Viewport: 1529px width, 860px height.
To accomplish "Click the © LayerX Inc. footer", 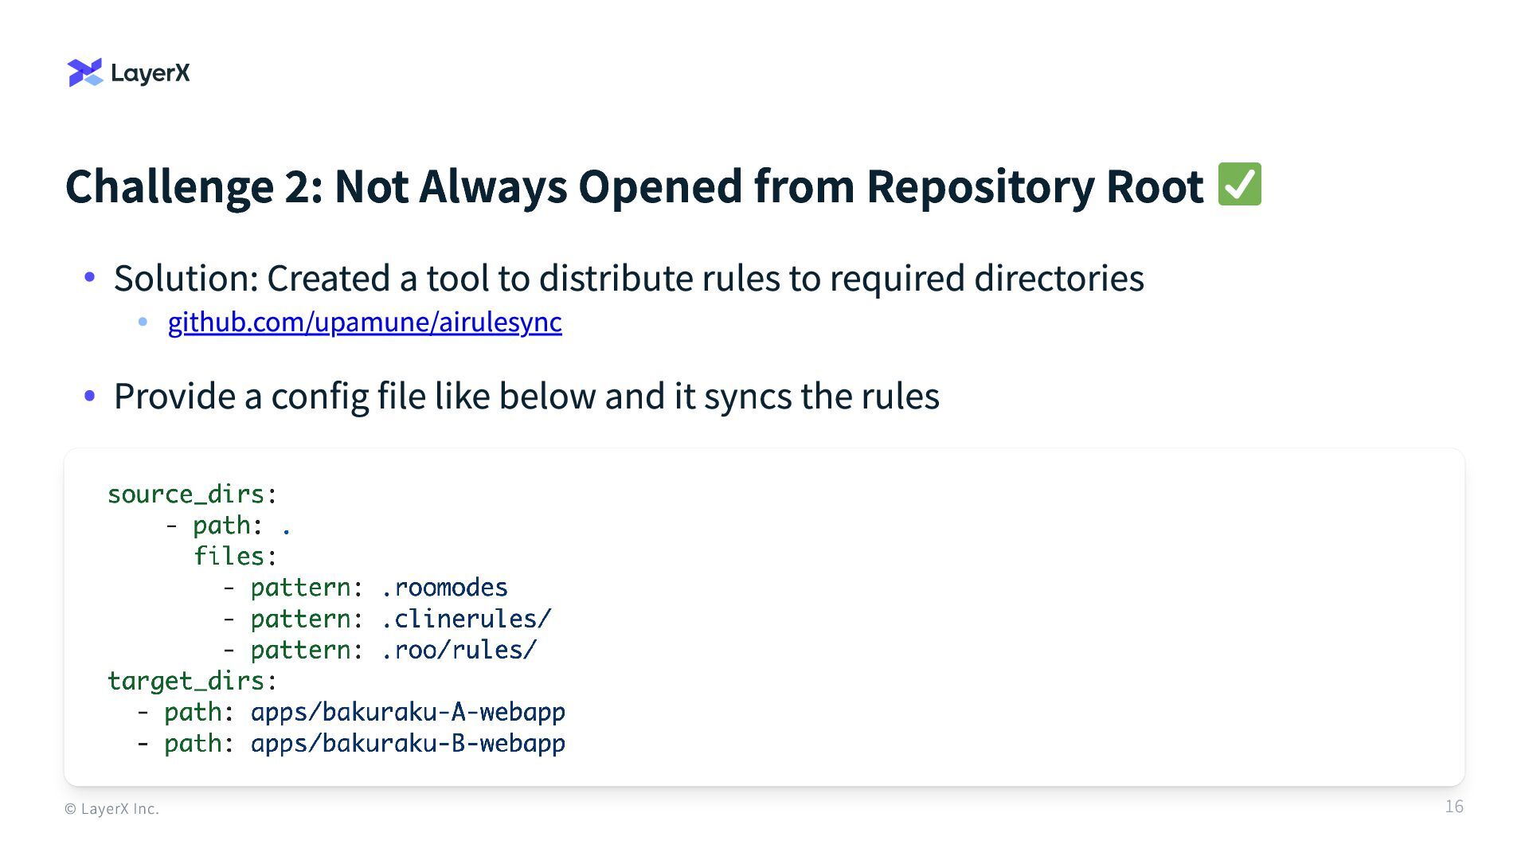I will coord(111,809).
